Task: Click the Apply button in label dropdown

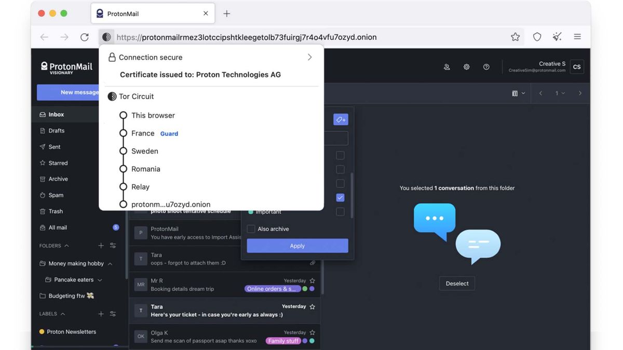Action: click(297, 245)
